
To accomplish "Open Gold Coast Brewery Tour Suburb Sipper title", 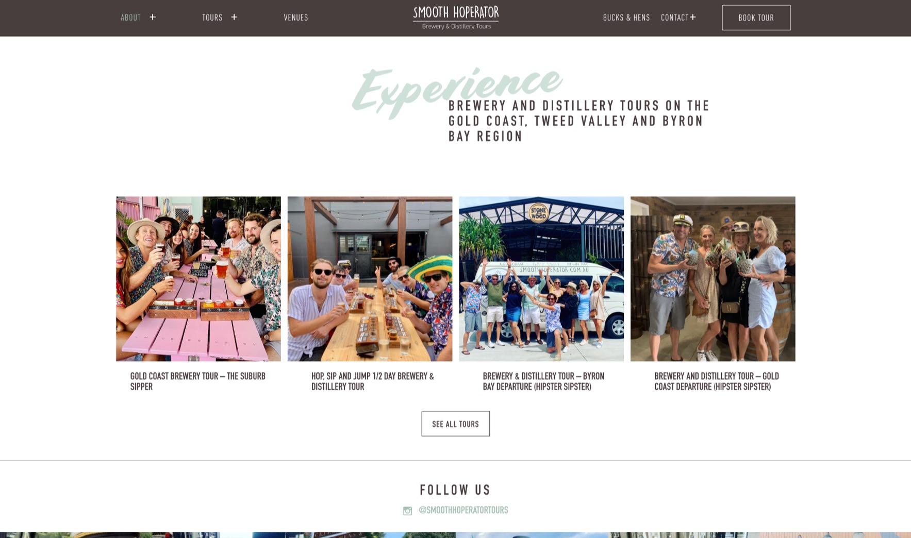I will tap(198, 381).
